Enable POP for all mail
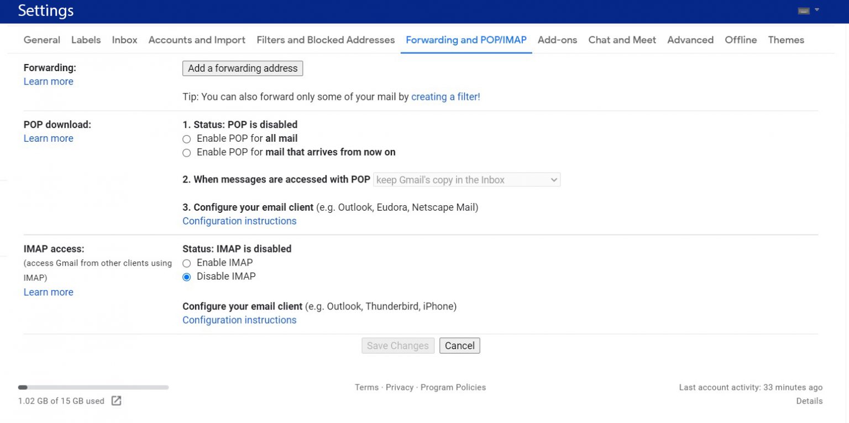 (186, 139)
